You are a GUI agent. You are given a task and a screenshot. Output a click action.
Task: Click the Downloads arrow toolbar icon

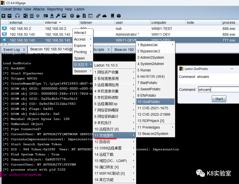pyautogui.click(x=52, y=16)
